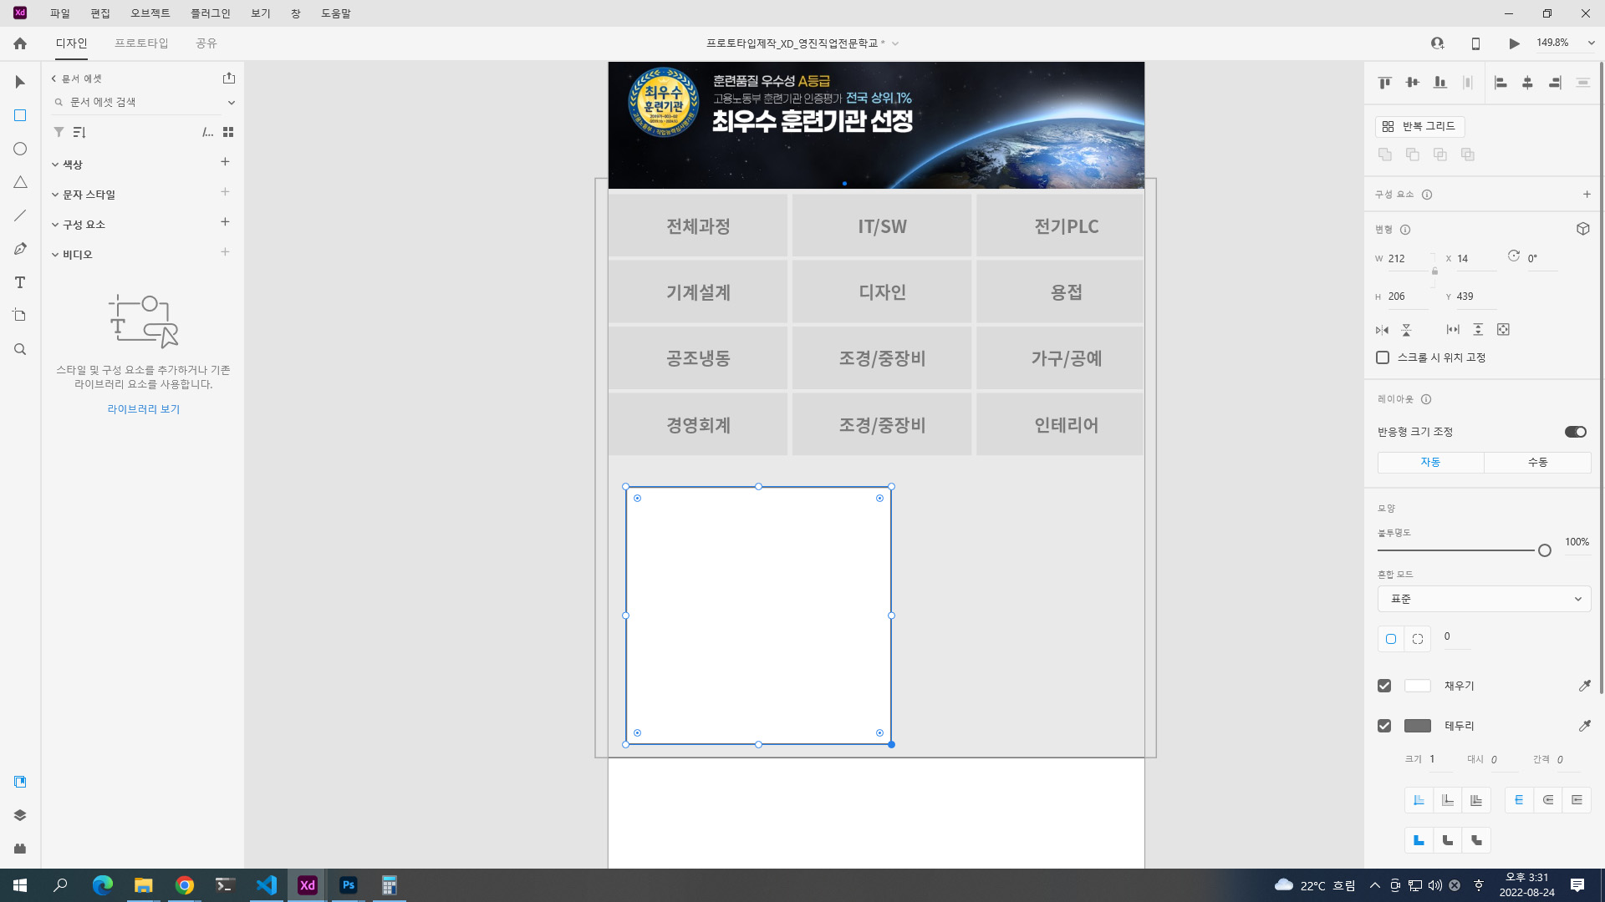1605x902 pixels.
Task: Select the Rectangle tool
Action: tap(20, 115)
